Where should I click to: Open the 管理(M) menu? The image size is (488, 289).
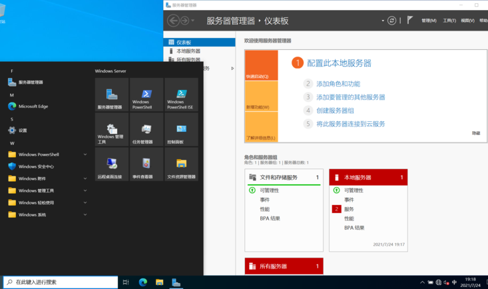click(429, 21)
